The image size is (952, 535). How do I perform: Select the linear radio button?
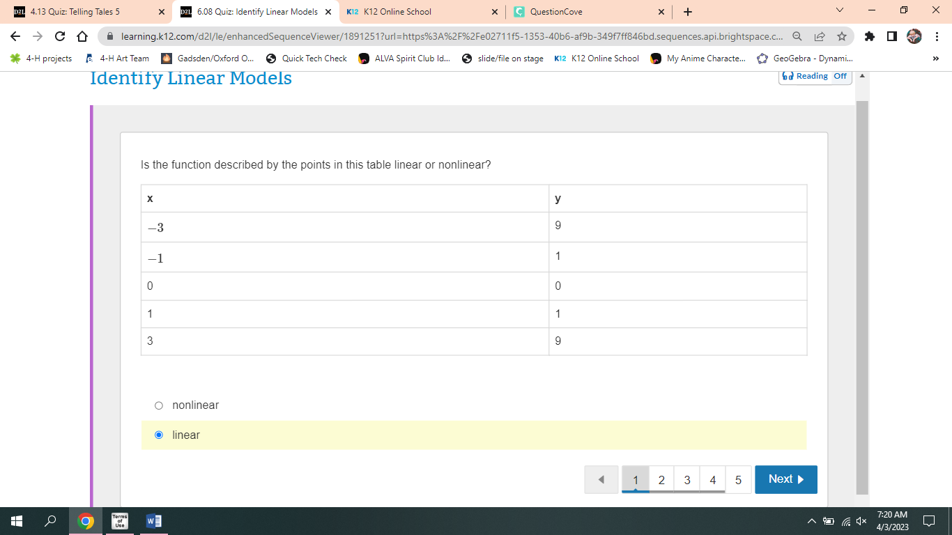coord(159,435)
